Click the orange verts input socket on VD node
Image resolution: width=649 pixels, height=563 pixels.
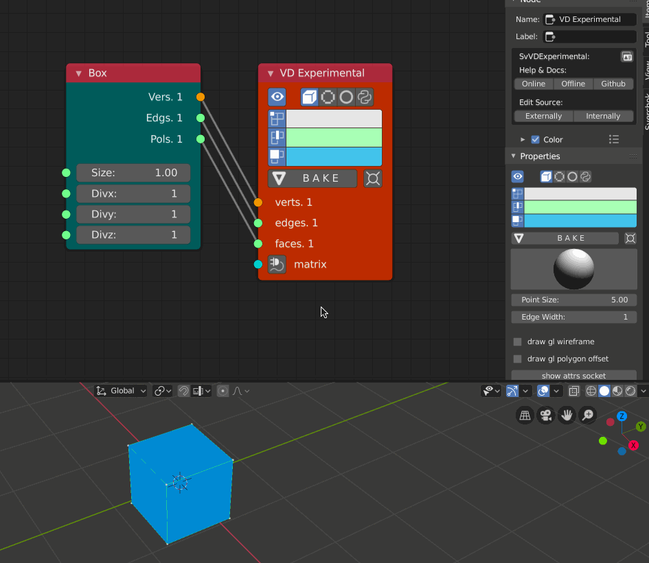[x=258, y=202]
